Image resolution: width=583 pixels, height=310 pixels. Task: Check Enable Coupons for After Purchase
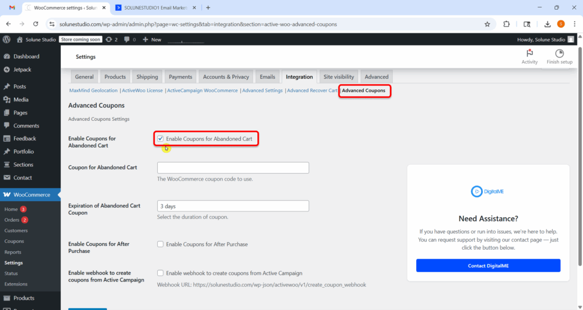(x=160, y=244)
